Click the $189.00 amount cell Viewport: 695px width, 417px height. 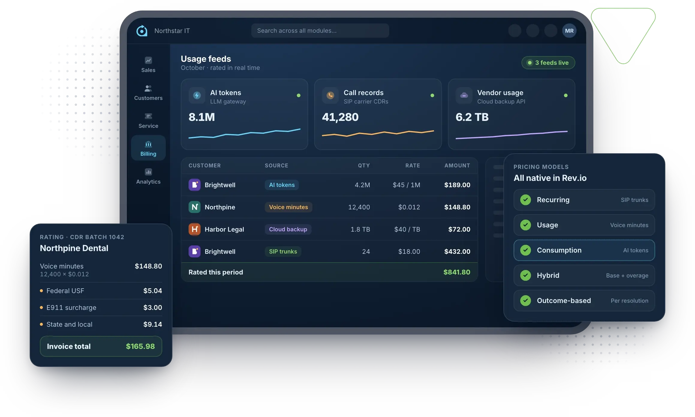457,185
